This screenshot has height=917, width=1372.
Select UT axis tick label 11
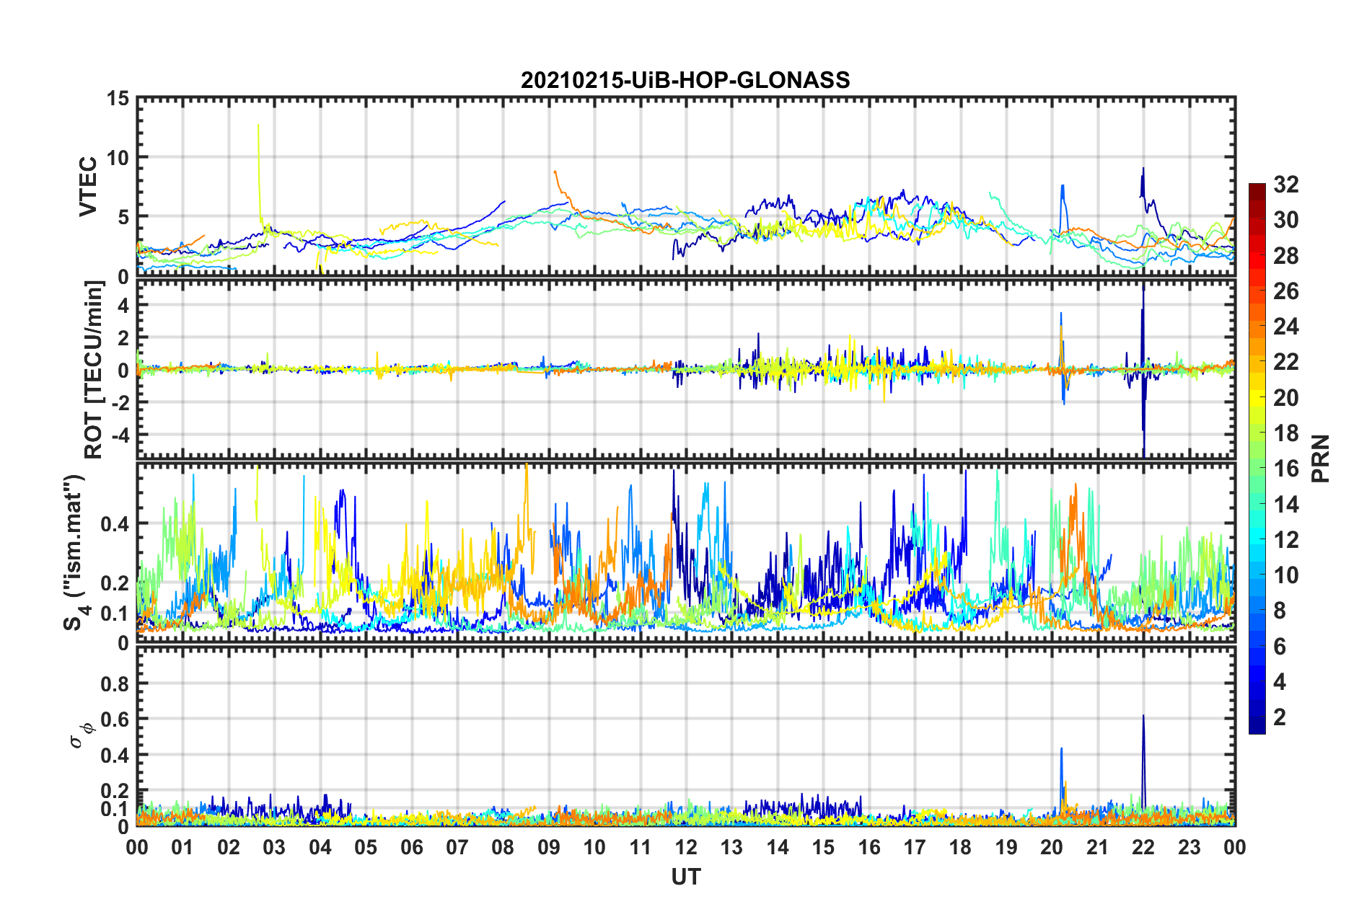point(641,847)
